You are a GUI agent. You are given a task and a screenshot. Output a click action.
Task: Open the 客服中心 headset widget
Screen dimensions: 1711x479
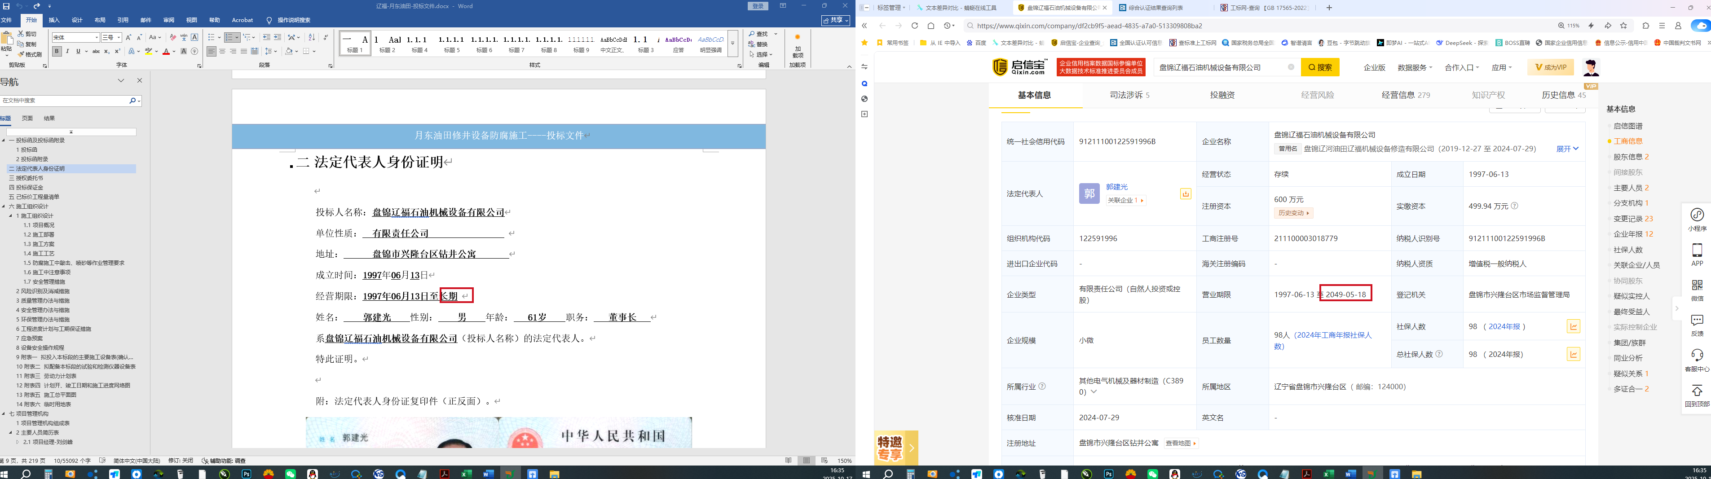pyautogui.click(x=1697, y=360)
